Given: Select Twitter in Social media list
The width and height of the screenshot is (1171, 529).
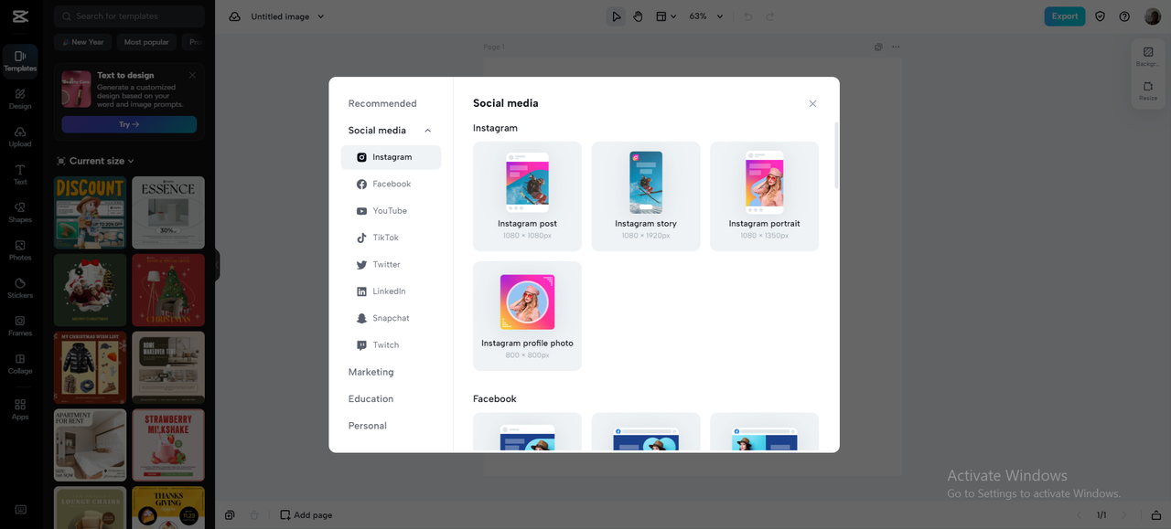Looking at the screenshot, I should point(391,264).
